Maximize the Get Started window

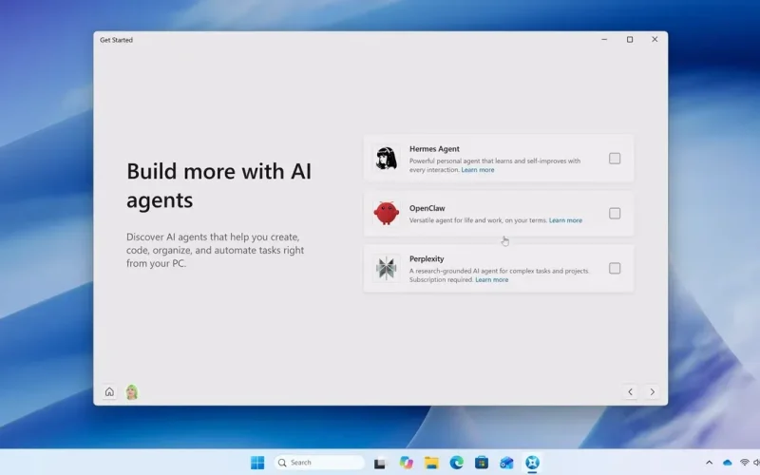(630, 39)
